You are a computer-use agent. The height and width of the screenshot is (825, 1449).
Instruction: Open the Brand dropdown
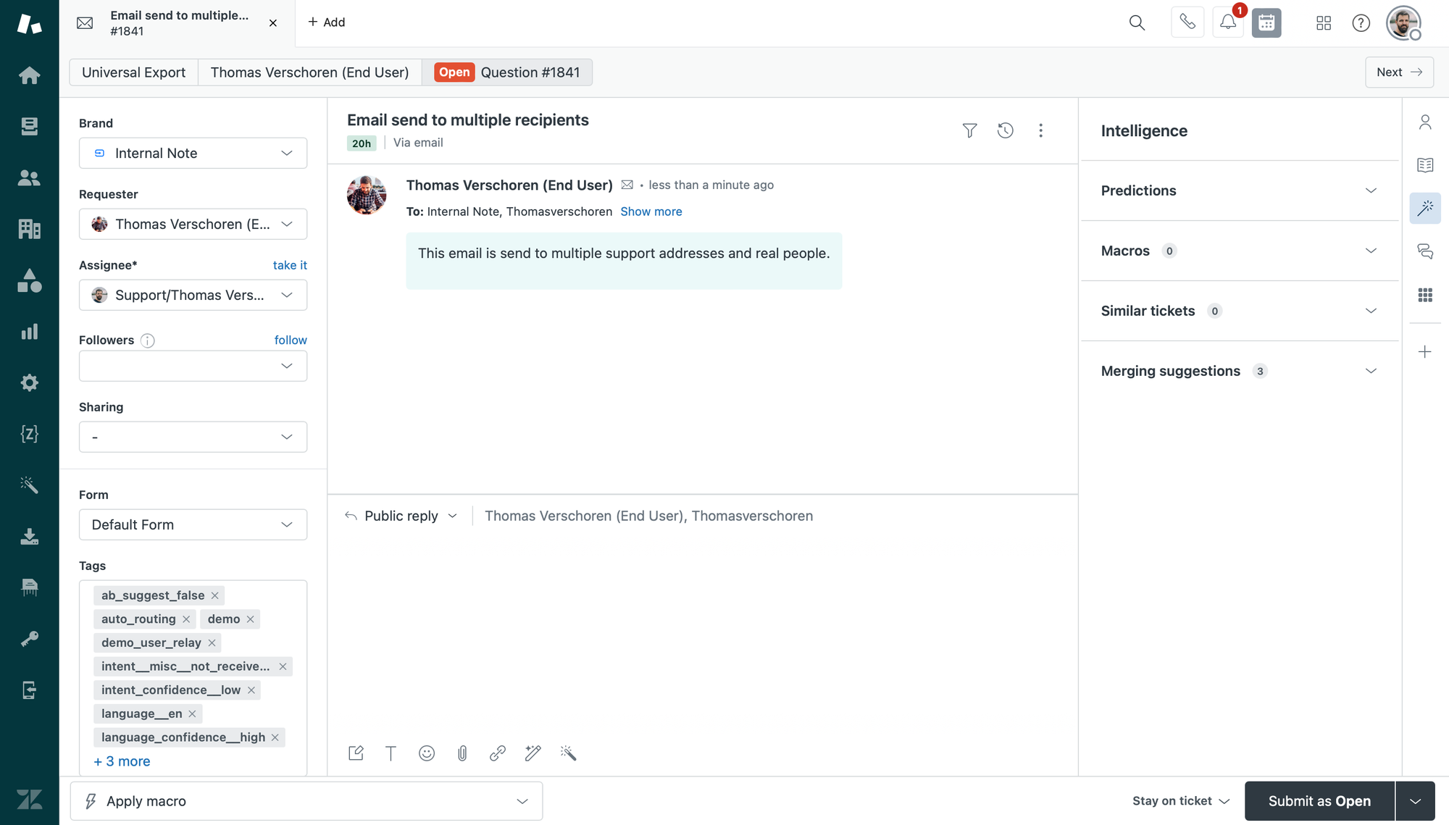193,153
